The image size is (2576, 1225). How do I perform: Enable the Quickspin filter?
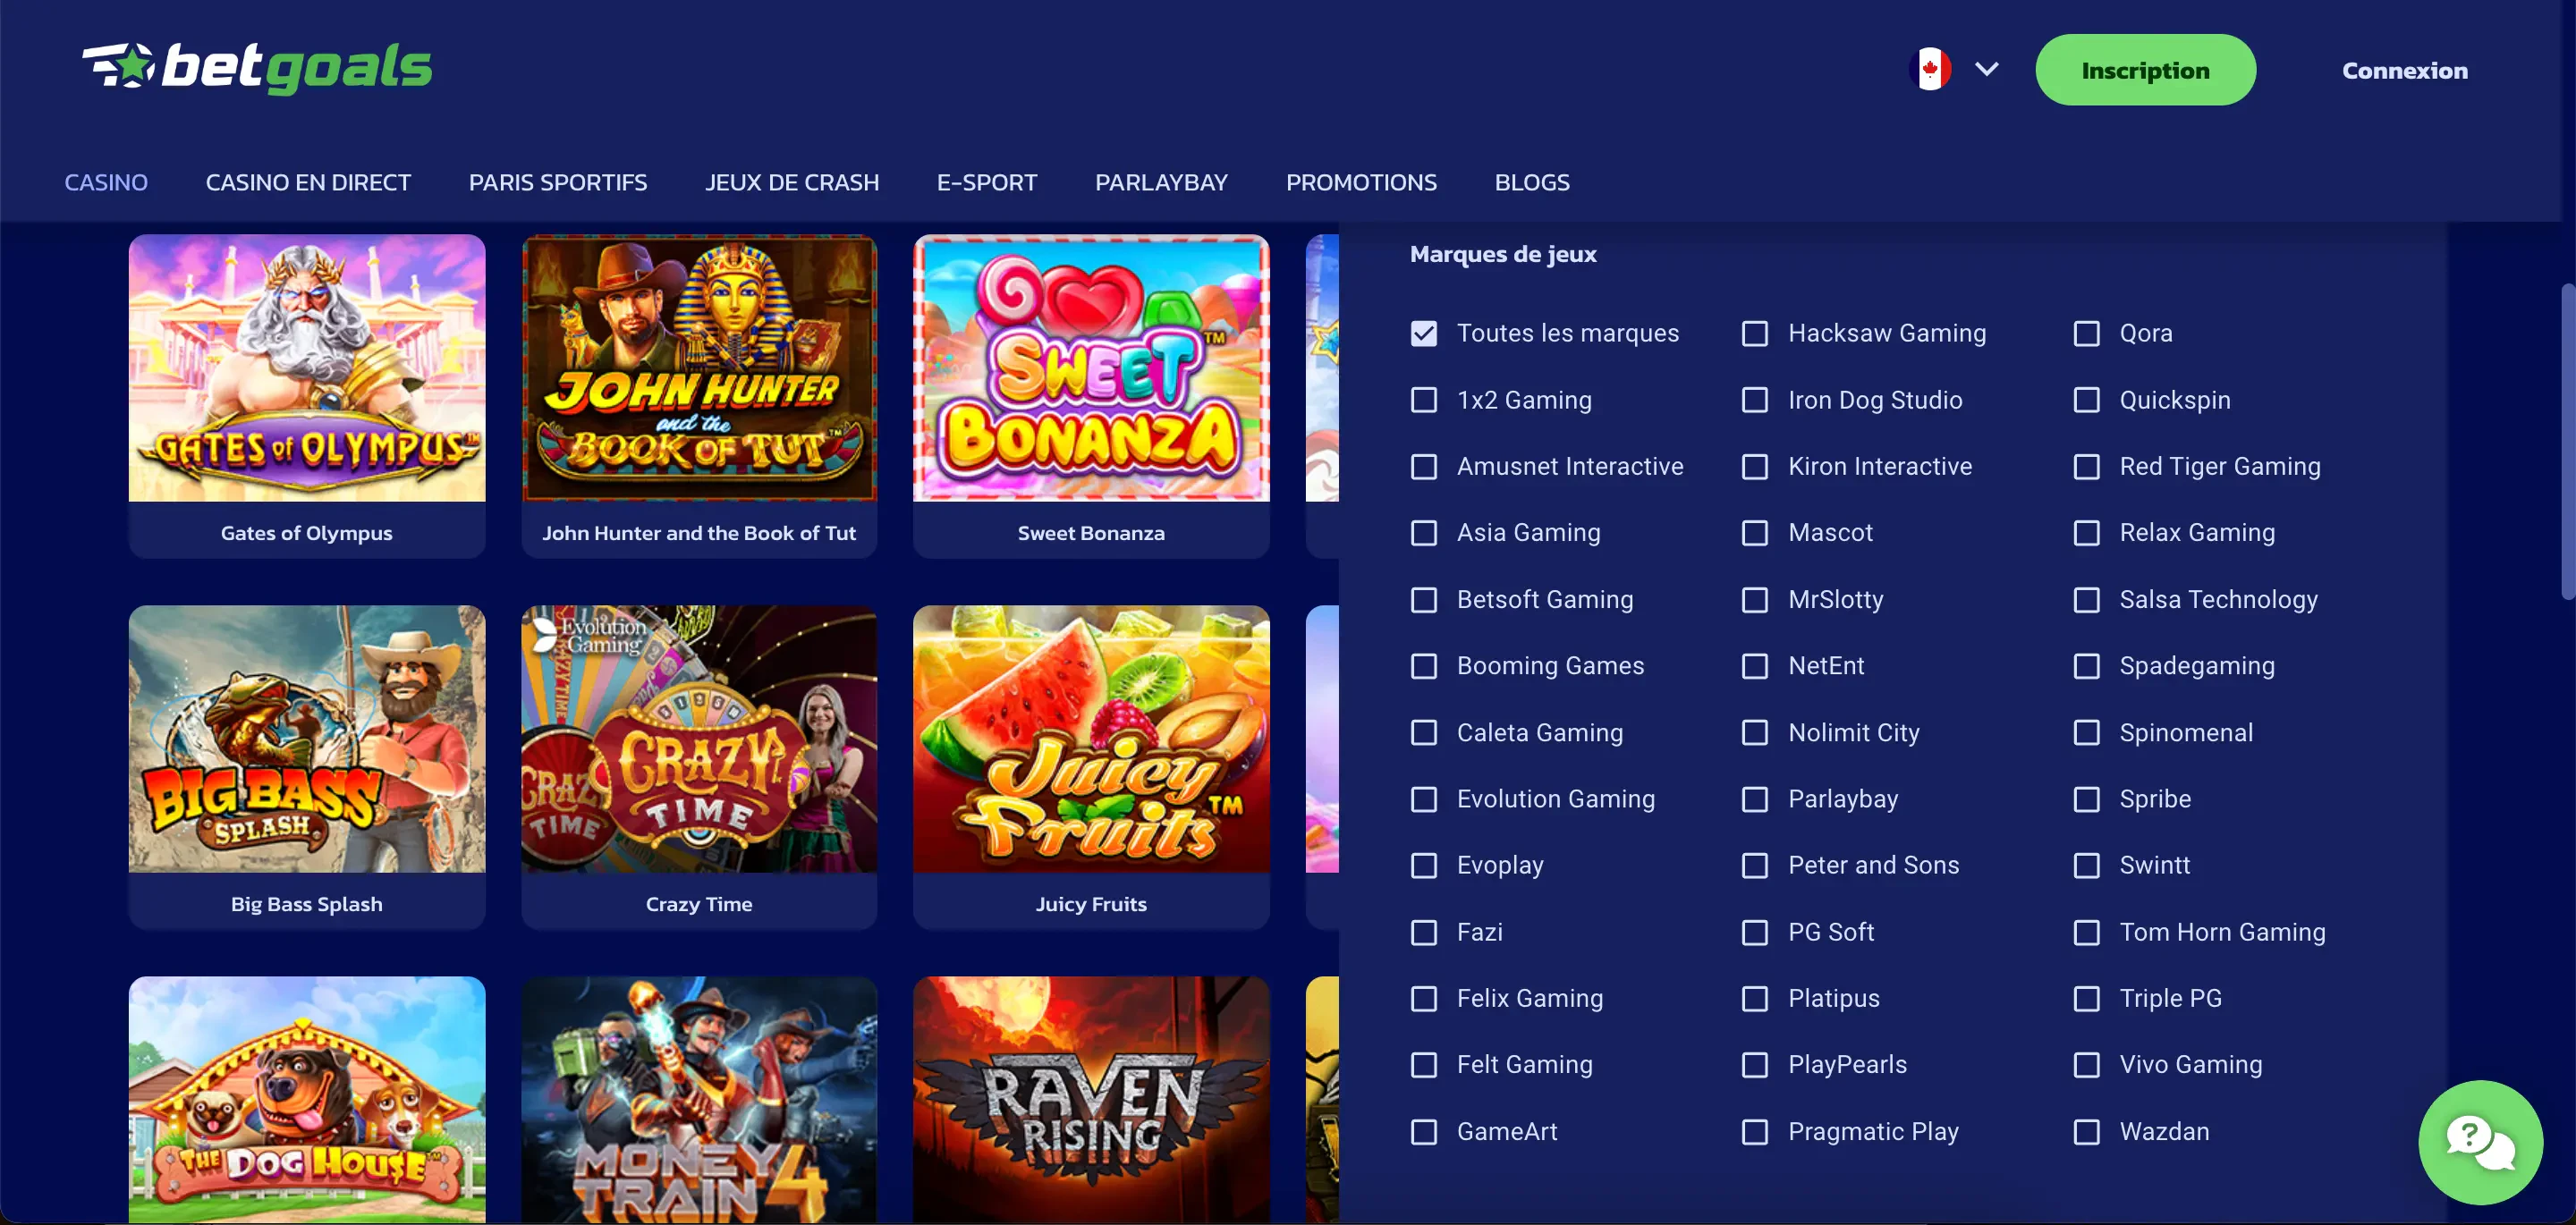(2087, 400)
